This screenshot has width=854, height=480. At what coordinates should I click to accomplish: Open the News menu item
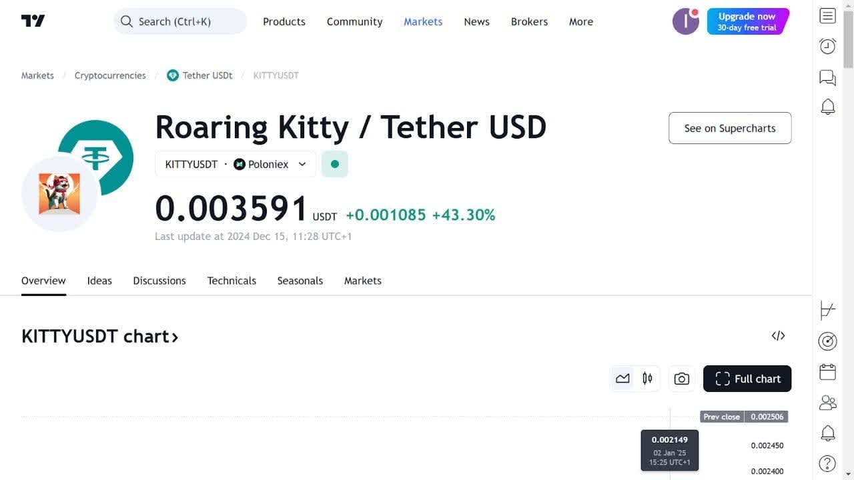tap(476, 21)
